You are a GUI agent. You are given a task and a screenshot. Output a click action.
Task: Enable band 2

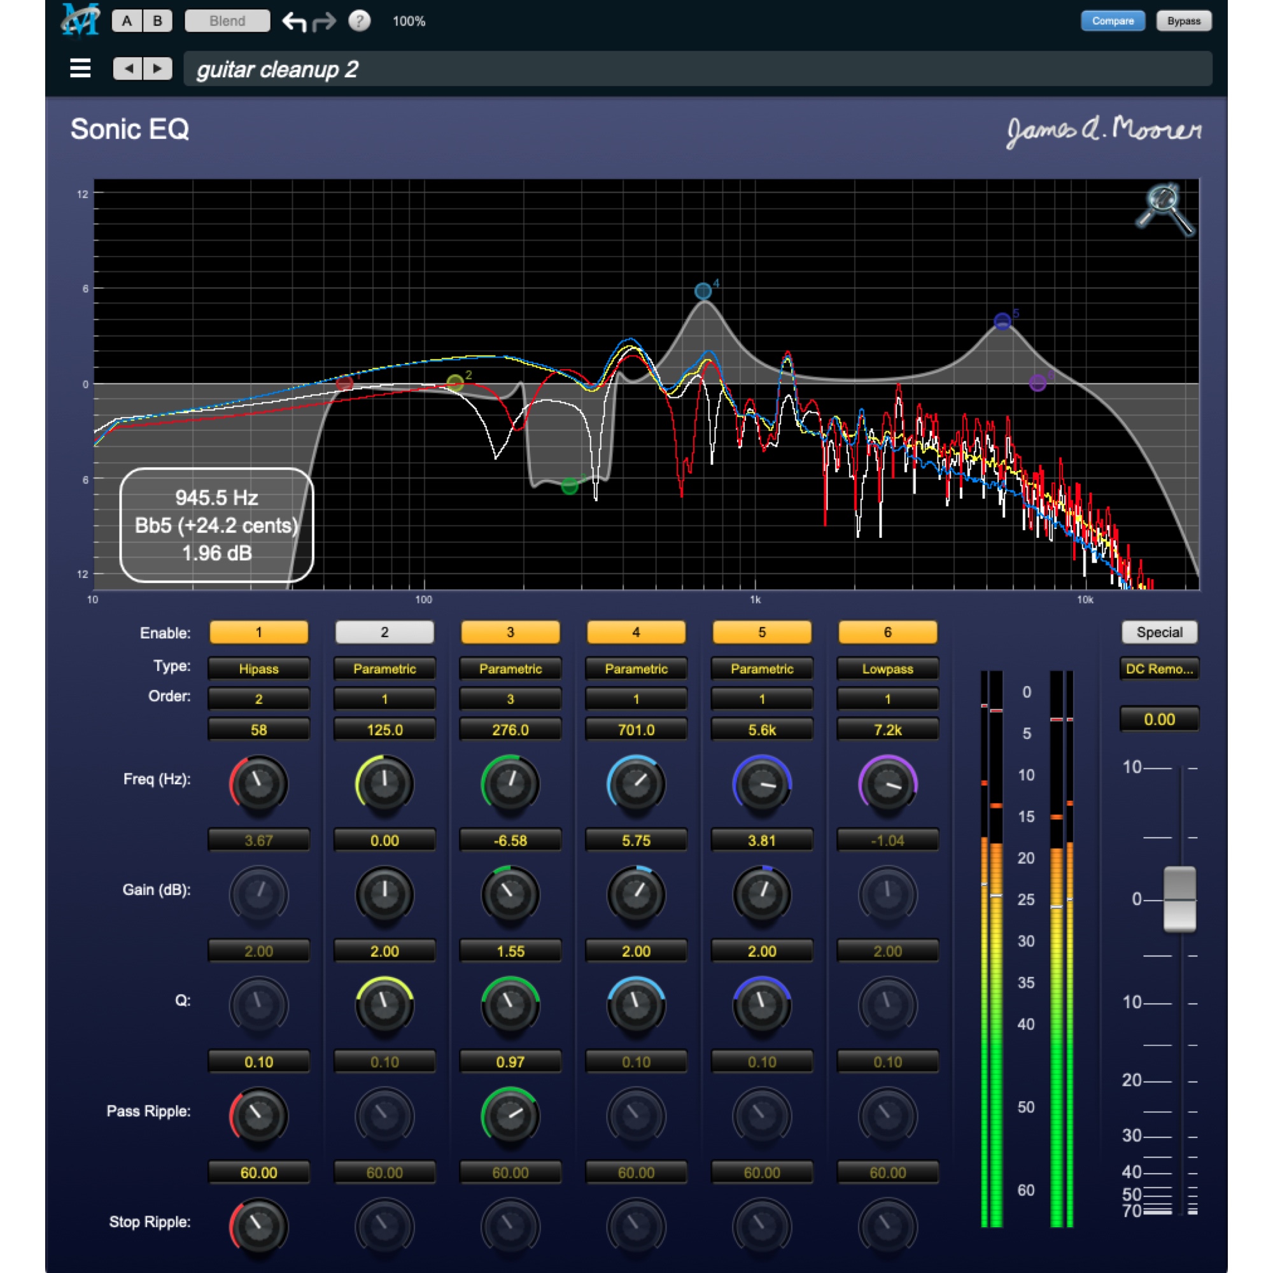pyautogui.click(x=384, y=632)
